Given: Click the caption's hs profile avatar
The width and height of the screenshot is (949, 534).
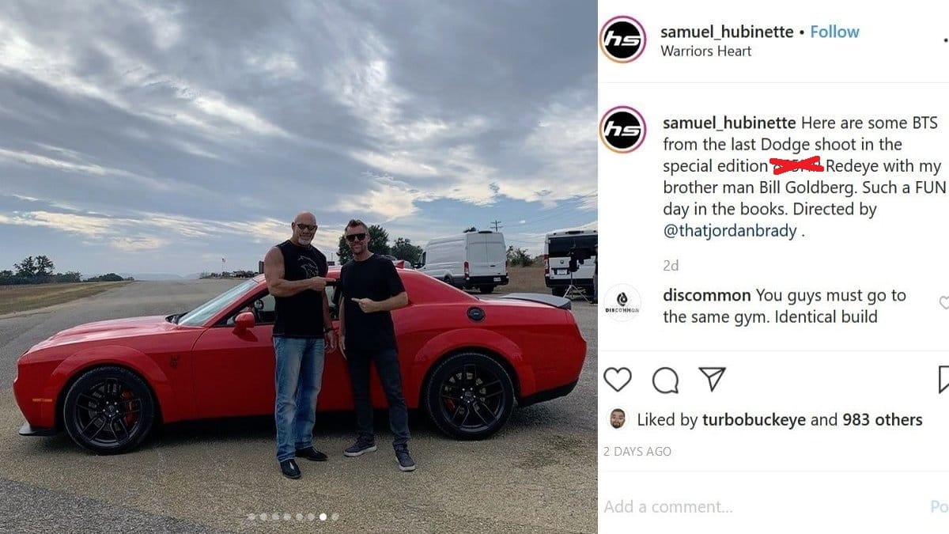Looking at the screenshot, I should click(x=623, y=129).
